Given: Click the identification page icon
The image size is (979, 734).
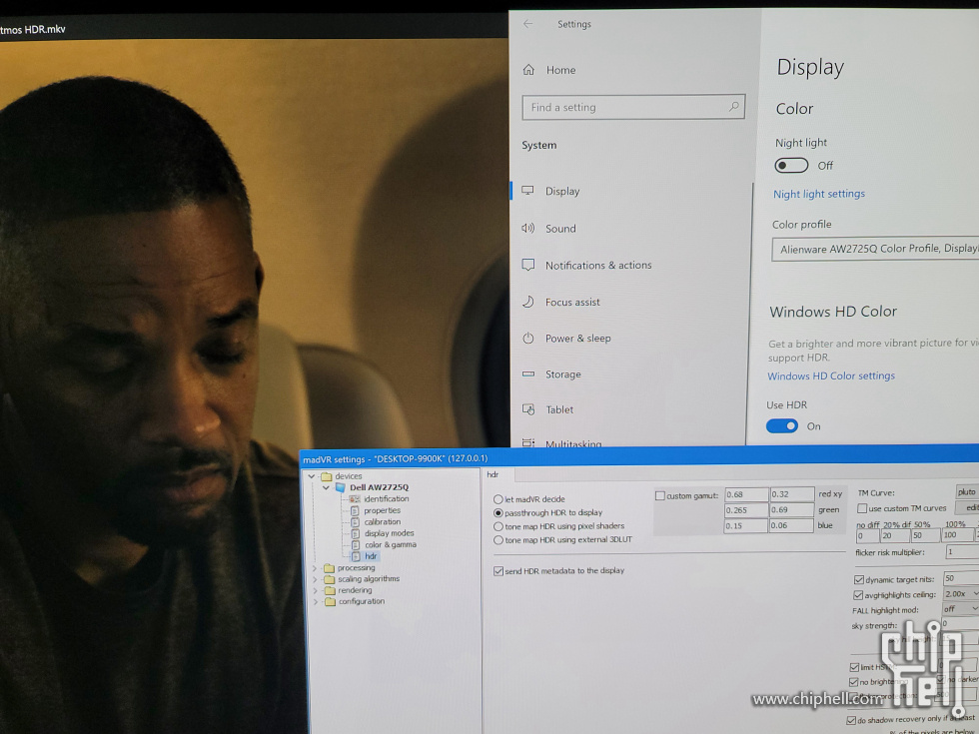Looking at the screenshot, I should click(x=355, y=498).
